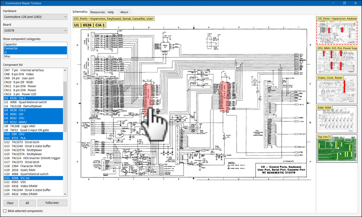Select U6 8502 CPU
The height and width of the screenshot is (217, 362).
pos(33,118)
